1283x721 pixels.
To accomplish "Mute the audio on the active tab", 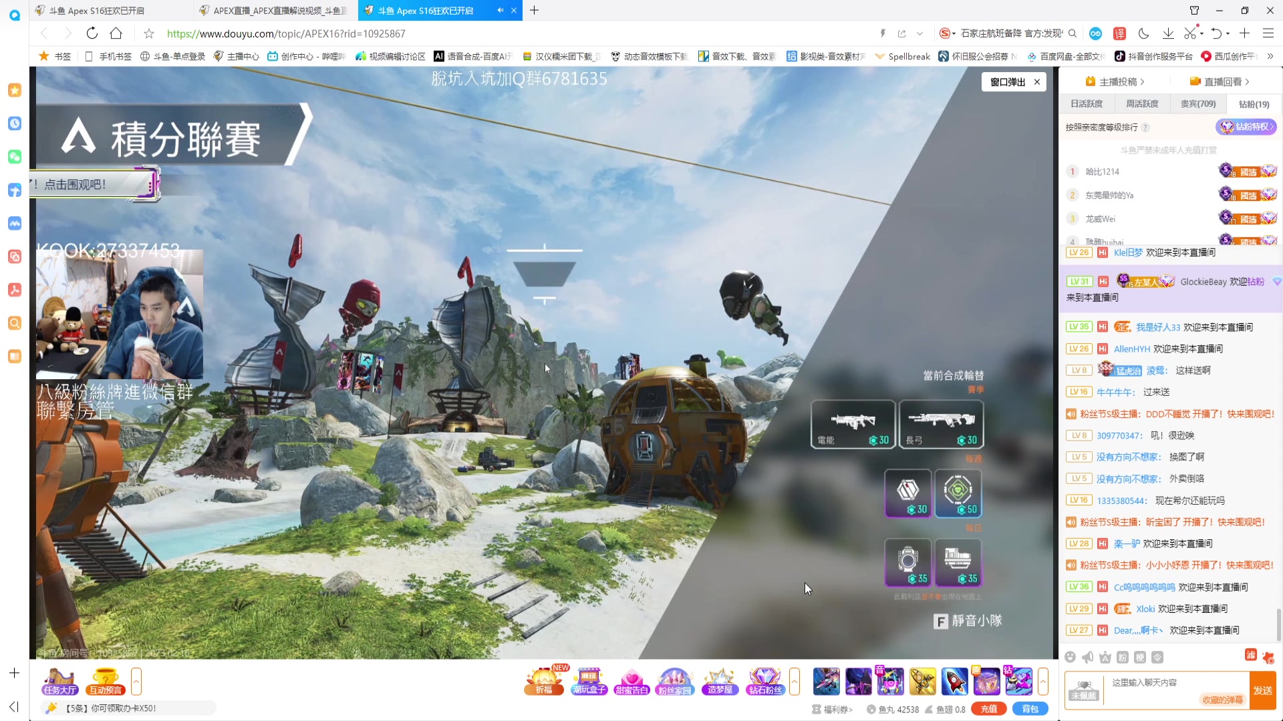I will pos(501,11).
